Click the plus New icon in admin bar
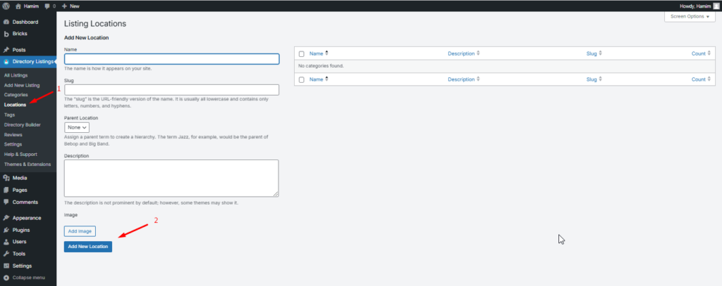Viewport: 722px width, 286px height. coord(64,6)
